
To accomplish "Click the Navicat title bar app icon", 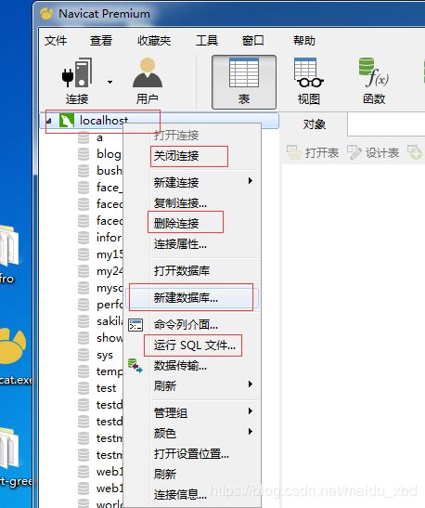I will (x=47, y=14).
